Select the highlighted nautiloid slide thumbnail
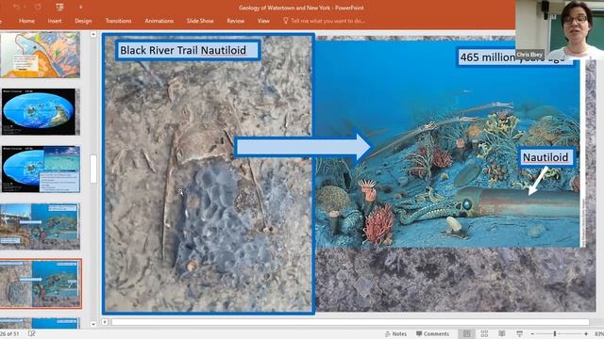The width and height of the screenshot is (604, 339). coord(41,283)
